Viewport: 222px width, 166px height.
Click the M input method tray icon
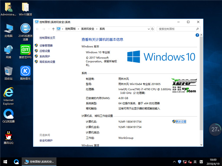201,162
